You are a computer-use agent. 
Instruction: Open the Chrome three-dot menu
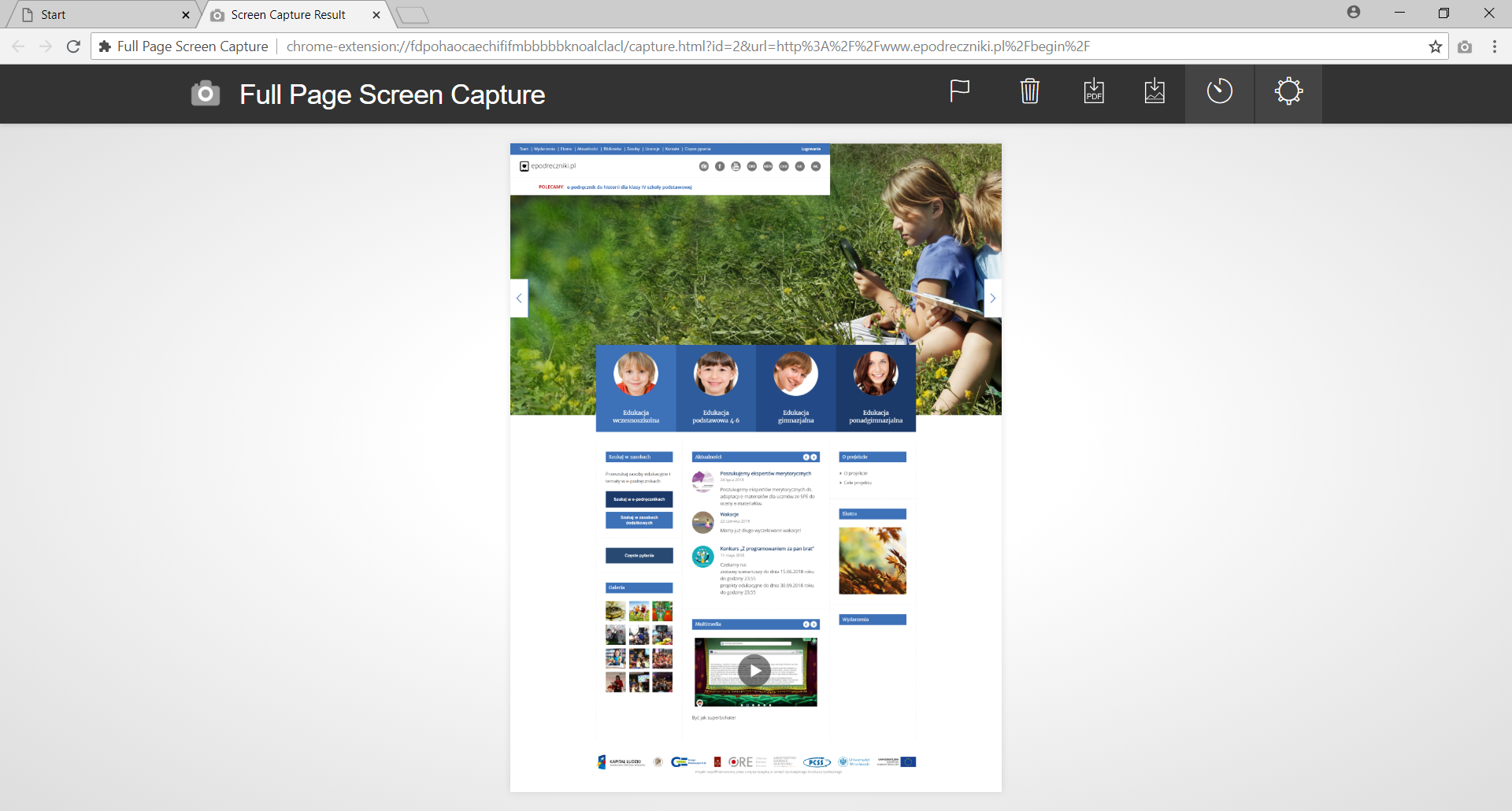pyautogui.click(x=1494, y=46)
